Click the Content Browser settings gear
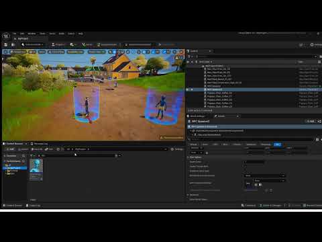Viewport: 322px width, 242px height. (x=172, y=149)
